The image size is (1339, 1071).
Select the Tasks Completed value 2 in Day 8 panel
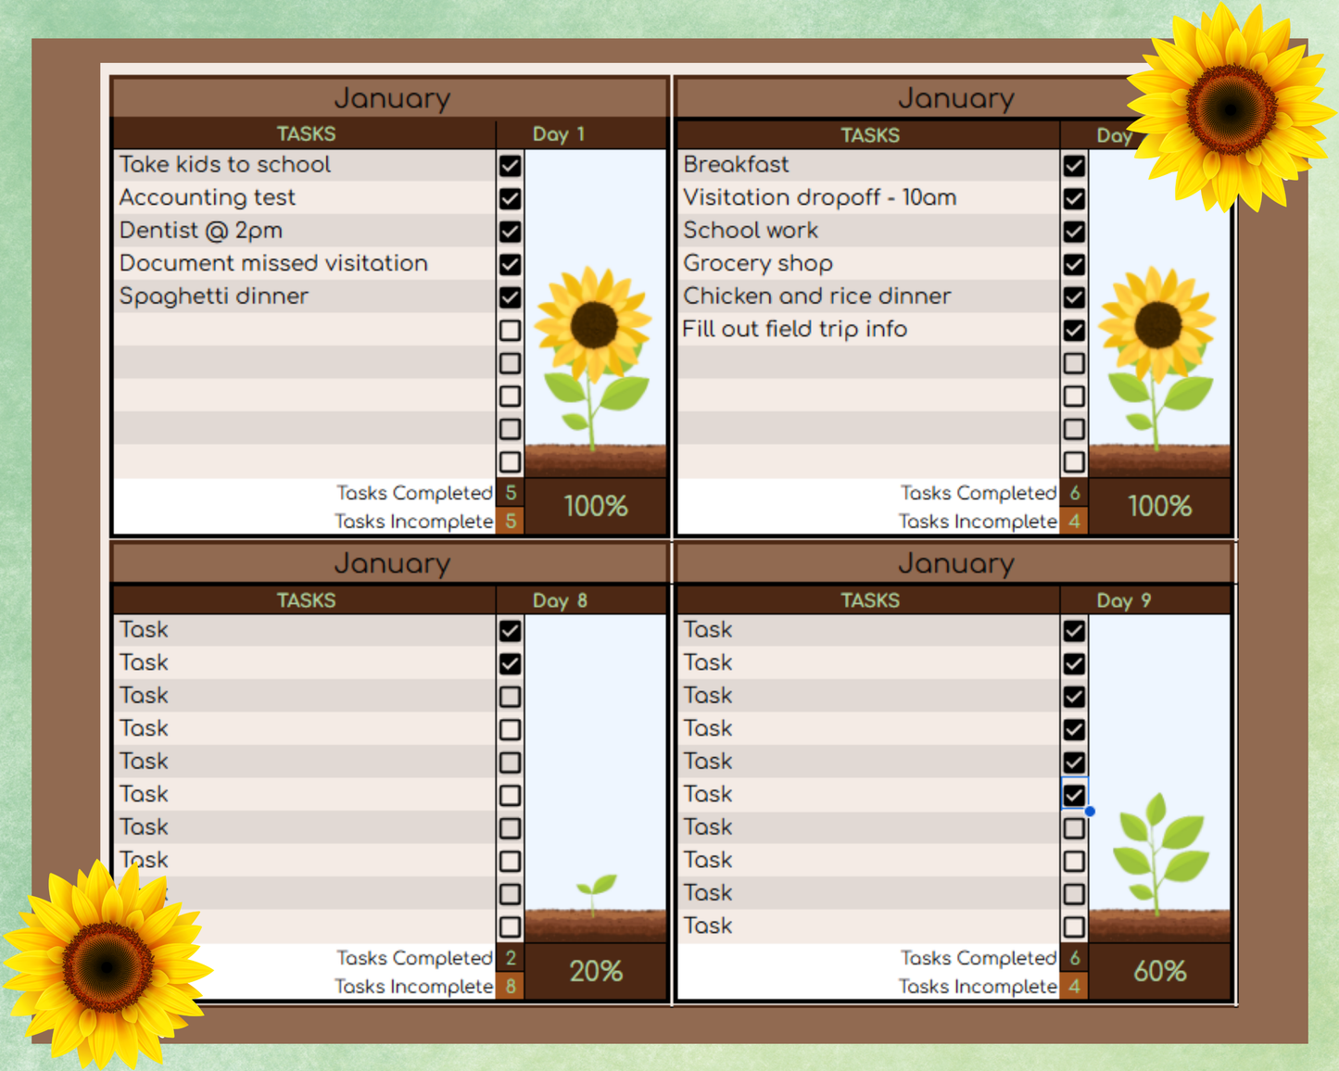[511, 958]
